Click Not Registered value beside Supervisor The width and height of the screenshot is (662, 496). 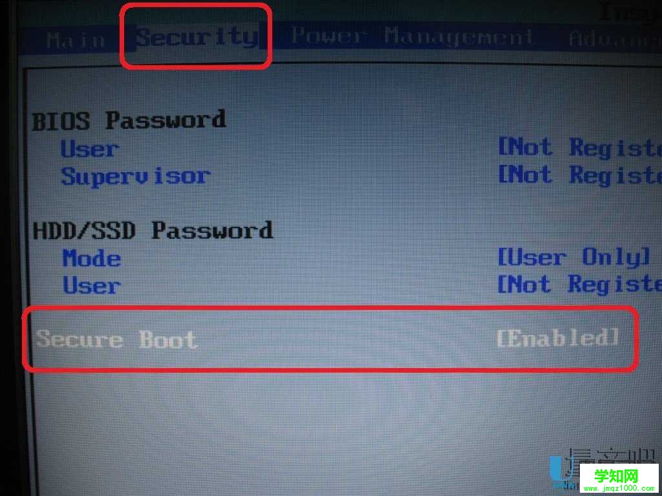click(580, 175)
